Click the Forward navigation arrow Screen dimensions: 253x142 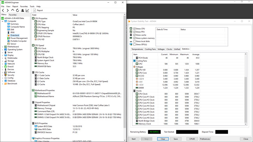(8, 11)
